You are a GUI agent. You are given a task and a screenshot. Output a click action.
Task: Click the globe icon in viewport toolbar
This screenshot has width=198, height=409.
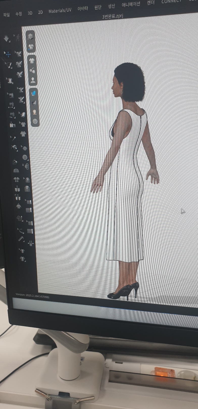point(35,121)
